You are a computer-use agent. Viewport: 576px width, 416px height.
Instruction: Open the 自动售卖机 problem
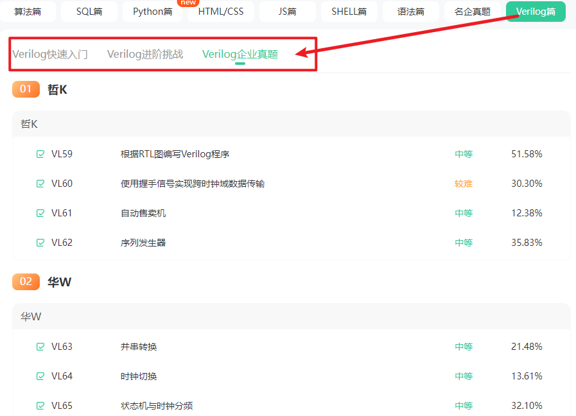coord(143,213)
